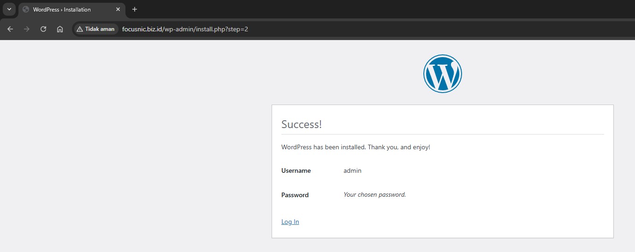The width and height of the screenshot is (635, 252).
Task: Go to the browser home page
Action: click(x=60, y=29)
